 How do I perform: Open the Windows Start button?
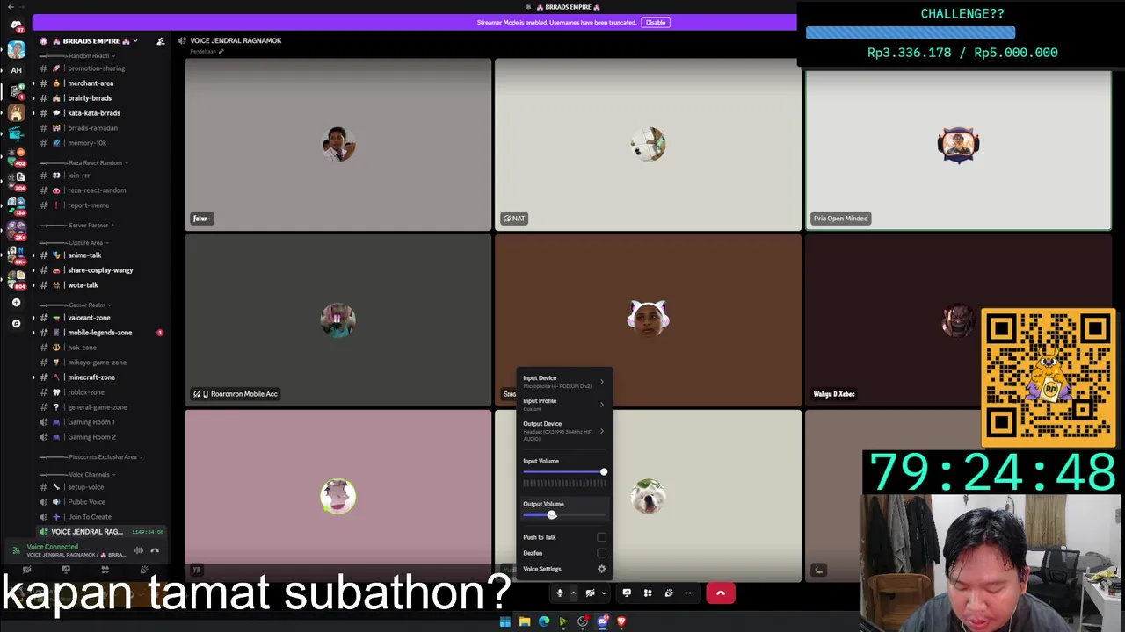point(505,621)
